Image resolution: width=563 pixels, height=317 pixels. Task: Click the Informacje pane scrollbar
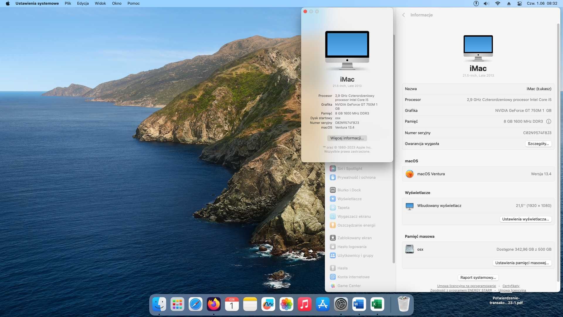(558, 153)
